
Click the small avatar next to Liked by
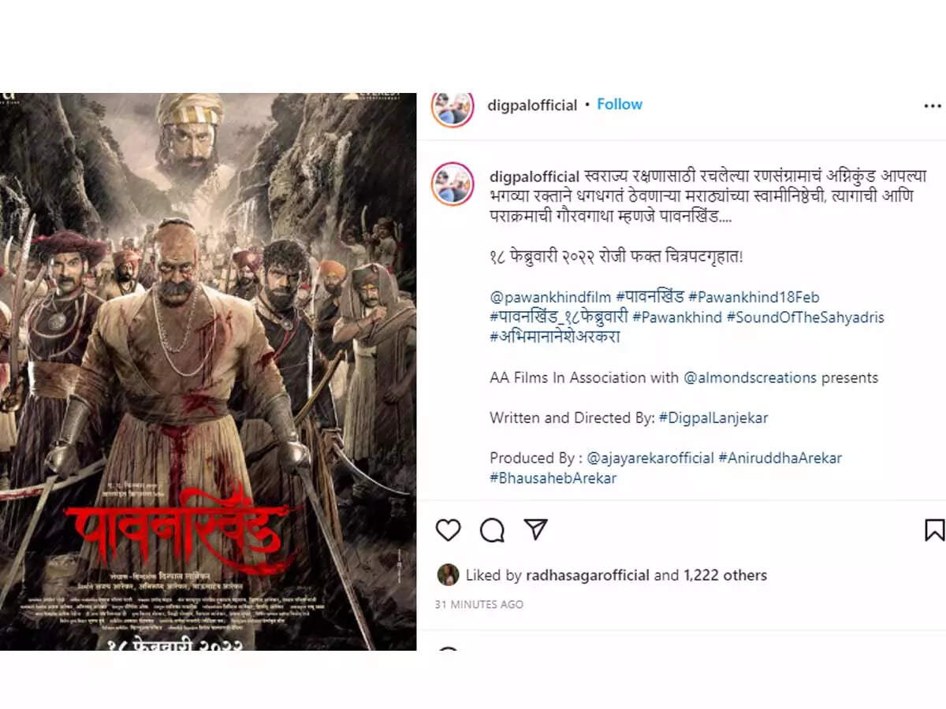(448, 574)
